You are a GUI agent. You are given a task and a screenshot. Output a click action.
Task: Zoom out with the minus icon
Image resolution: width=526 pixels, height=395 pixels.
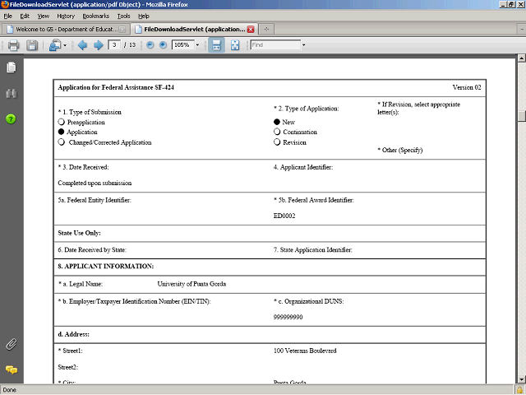(x=150, y=45)
